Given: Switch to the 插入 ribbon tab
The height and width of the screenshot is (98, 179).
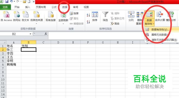Looking at the screenshot, I should click(27, 7).
